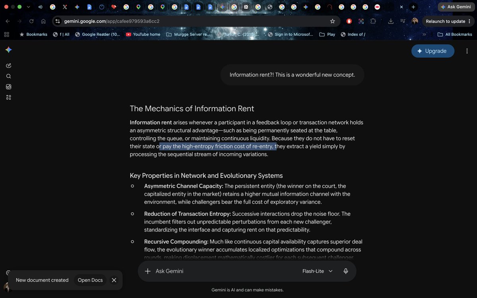The width and height of the screenshot is (477, 298).
Task: Open the Gems grid icon in sidebar
Action: (9, 97)
